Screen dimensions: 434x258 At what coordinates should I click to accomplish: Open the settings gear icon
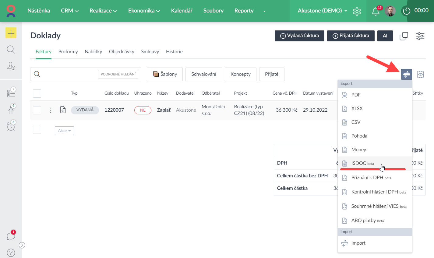[x=357, y=12]
